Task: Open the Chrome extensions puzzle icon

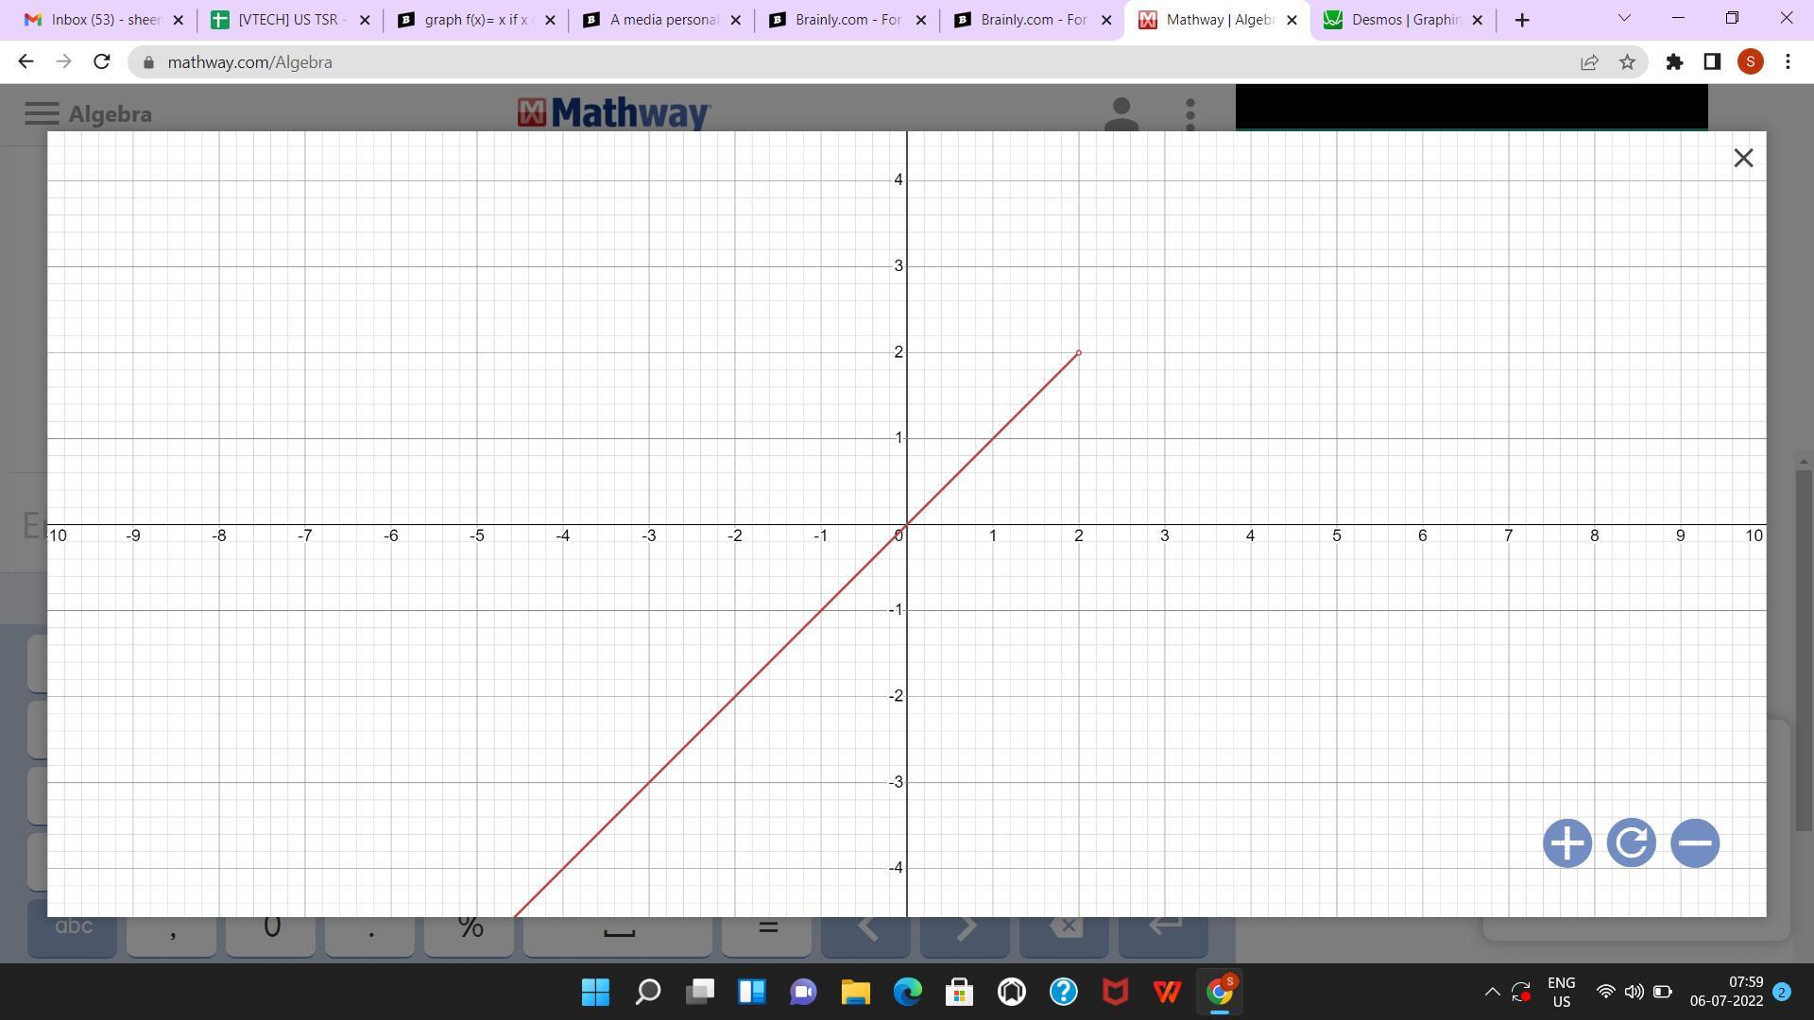Action: point(1674,62)
